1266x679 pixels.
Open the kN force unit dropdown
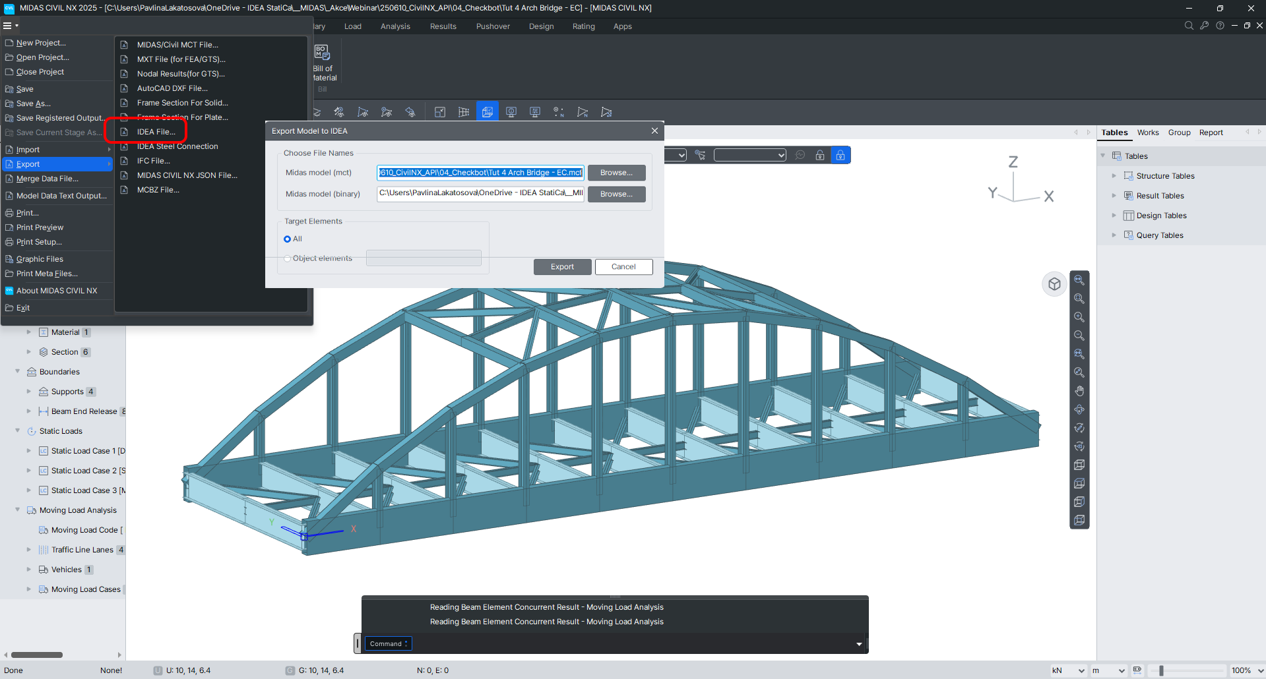[x=1068, y=670]
